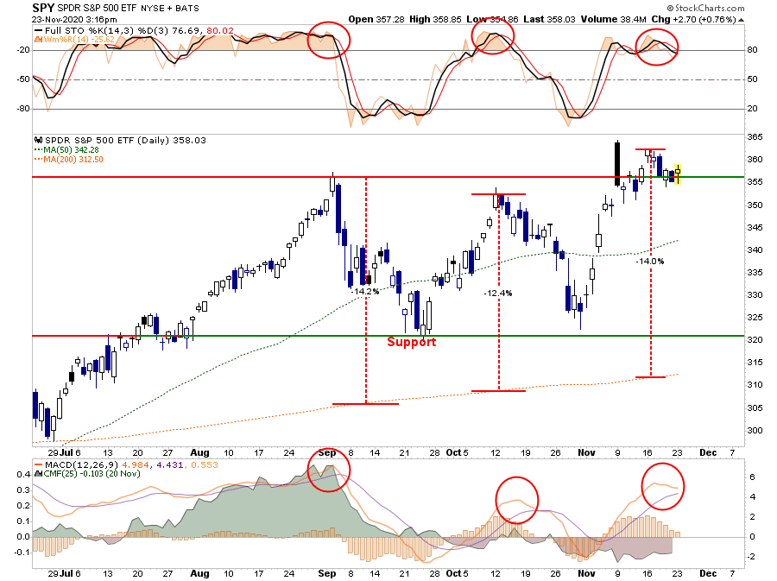Click the candlestick glyph before the Daily legend
The image size is (777, 581).
tap(39, 140)
